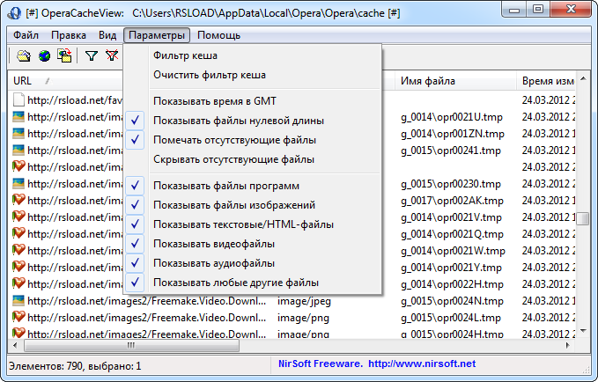Enable Скрывать отсутствующие файлы

(253, 159)
